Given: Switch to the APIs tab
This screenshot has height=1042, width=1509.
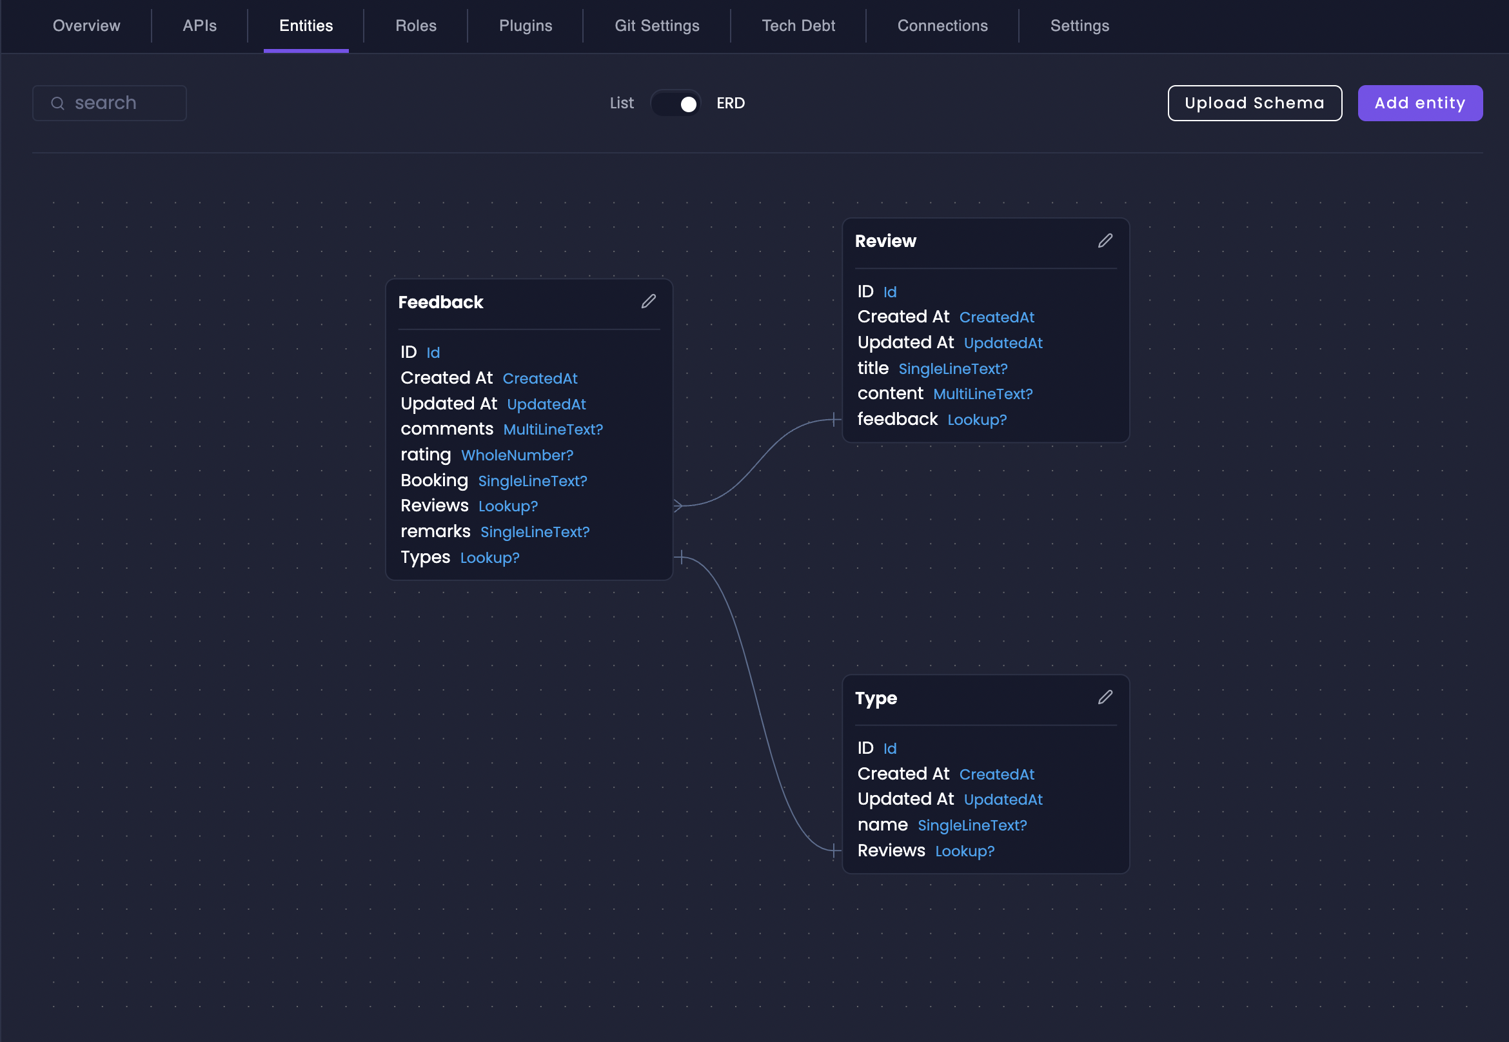Looking at the screenshot, I should (x=199, y=26).
